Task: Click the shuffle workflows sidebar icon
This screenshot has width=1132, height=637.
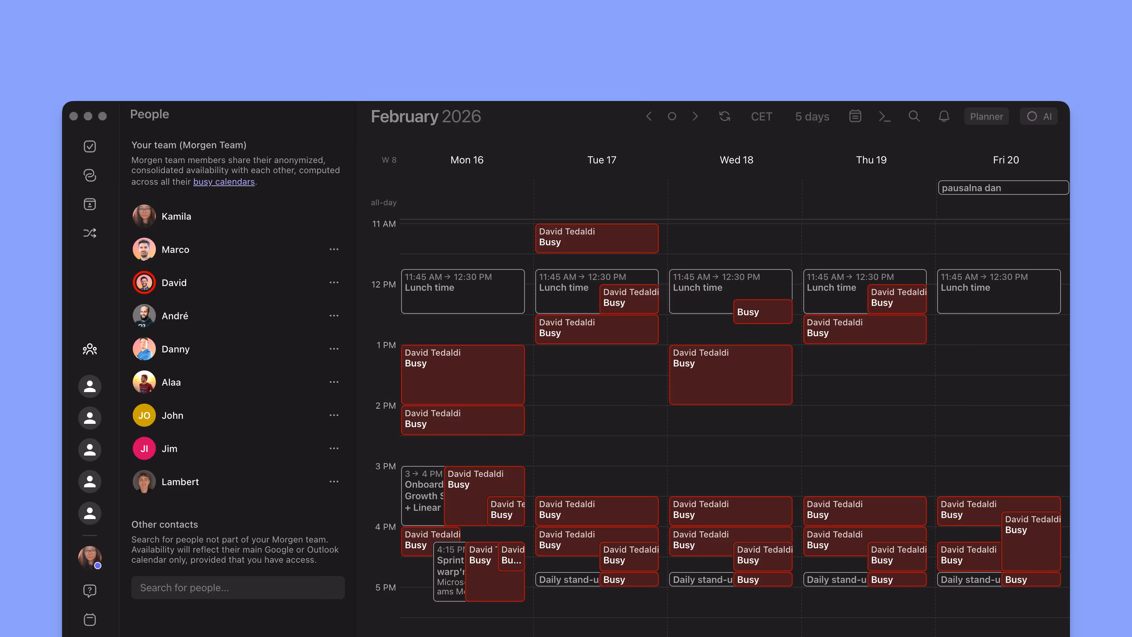Action: click(90, 233)
